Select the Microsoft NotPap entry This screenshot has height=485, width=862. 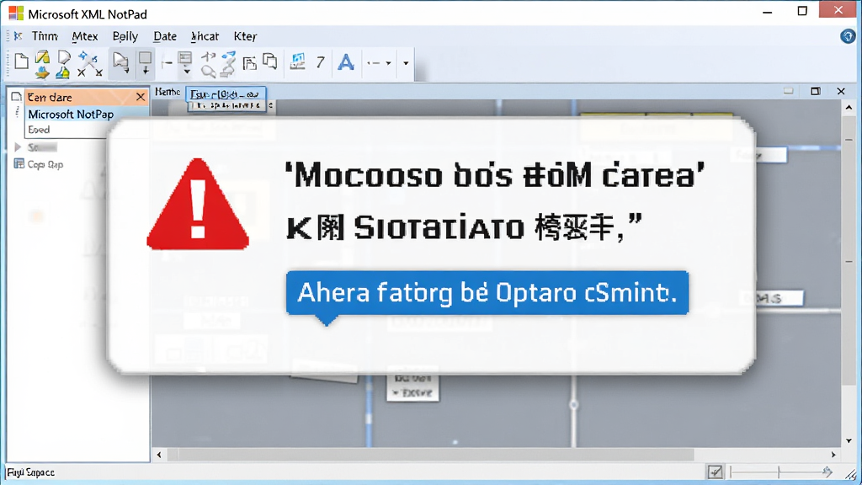pos(71,115)
